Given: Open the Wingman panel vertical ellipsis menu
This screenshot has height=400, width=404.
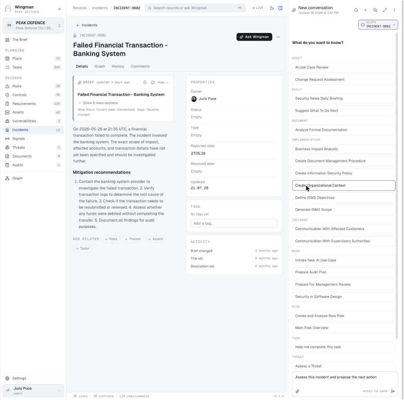Looking at the screenshot, I should 394,10.
